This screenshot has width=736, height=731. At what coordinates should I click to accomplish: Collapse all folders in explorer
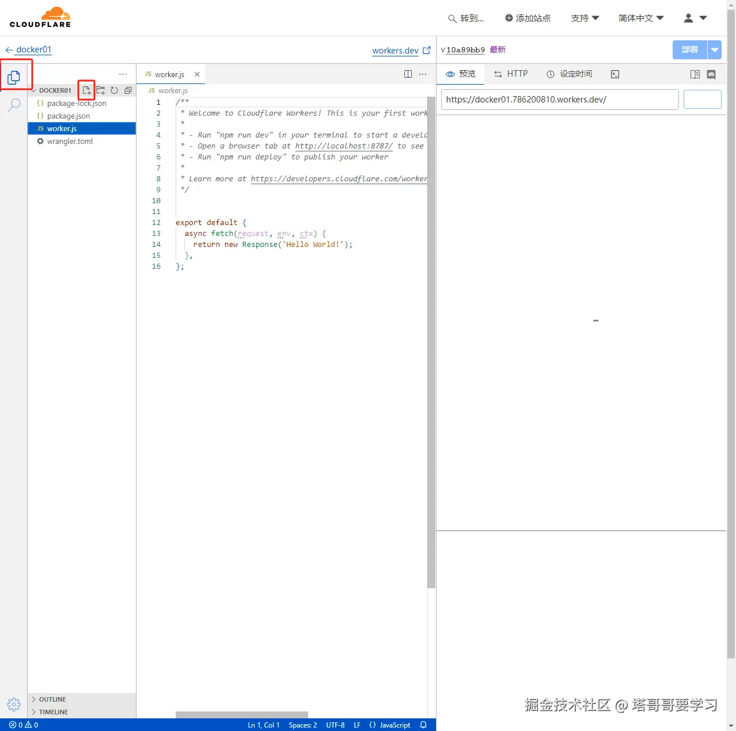pyautogui.click(x=128, y=90)
